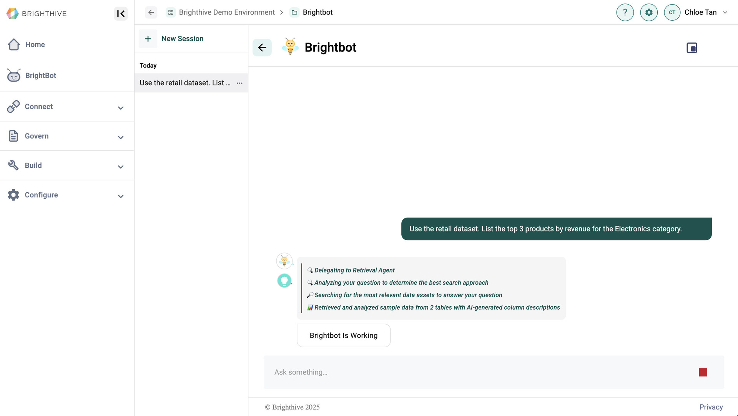Open the Privacy link in footer
The height and width of the screenshot is (416, 738).
[x=711, y=407]
